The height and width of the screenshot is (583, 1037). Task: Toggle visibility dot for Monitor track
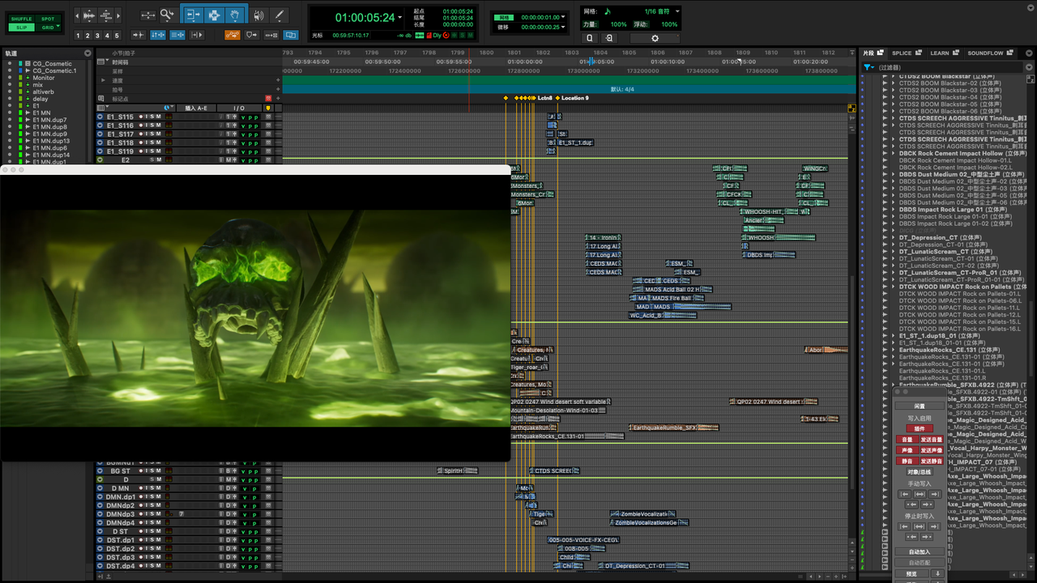coord(10,78)
